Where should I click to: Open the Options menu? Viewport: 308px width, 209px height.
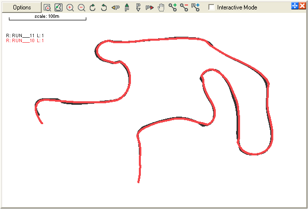click(21, 7)
